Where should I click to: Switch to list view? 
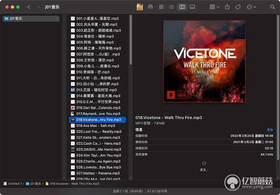click(x=171, y=7)
